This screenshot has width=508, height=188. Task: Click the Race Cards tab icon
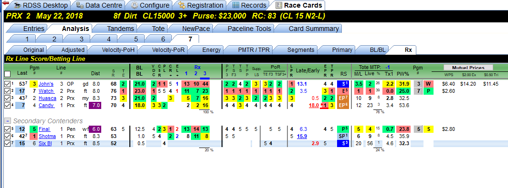(x=279, y=6)
